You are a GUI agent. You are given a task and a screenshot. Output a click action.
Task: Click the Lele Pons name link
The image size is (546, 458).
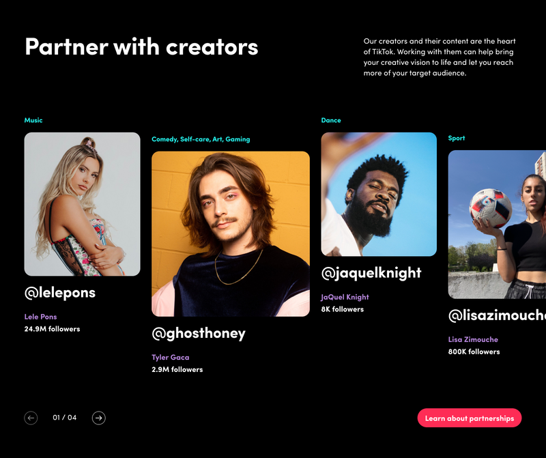[x=40, y=317]
